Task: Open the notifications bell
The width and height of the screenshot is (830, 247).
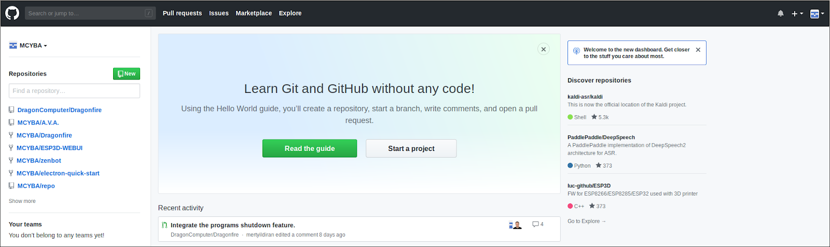Action: coord(781,13)
